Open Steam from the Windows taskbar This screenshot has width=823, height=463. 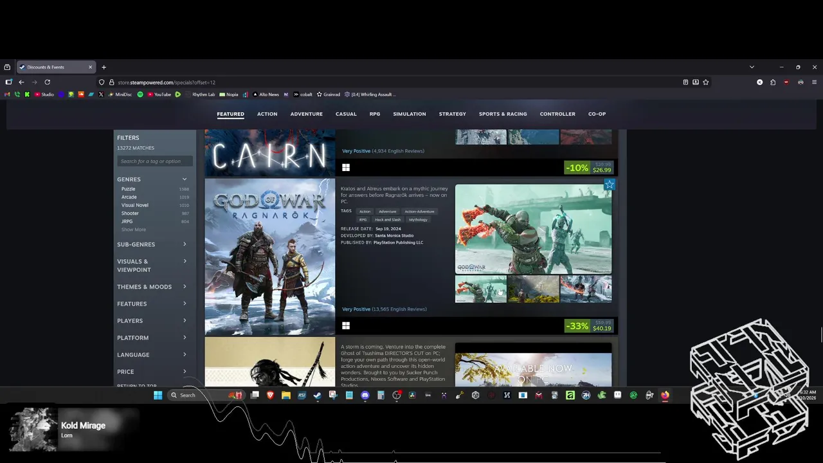coord(318,395)
